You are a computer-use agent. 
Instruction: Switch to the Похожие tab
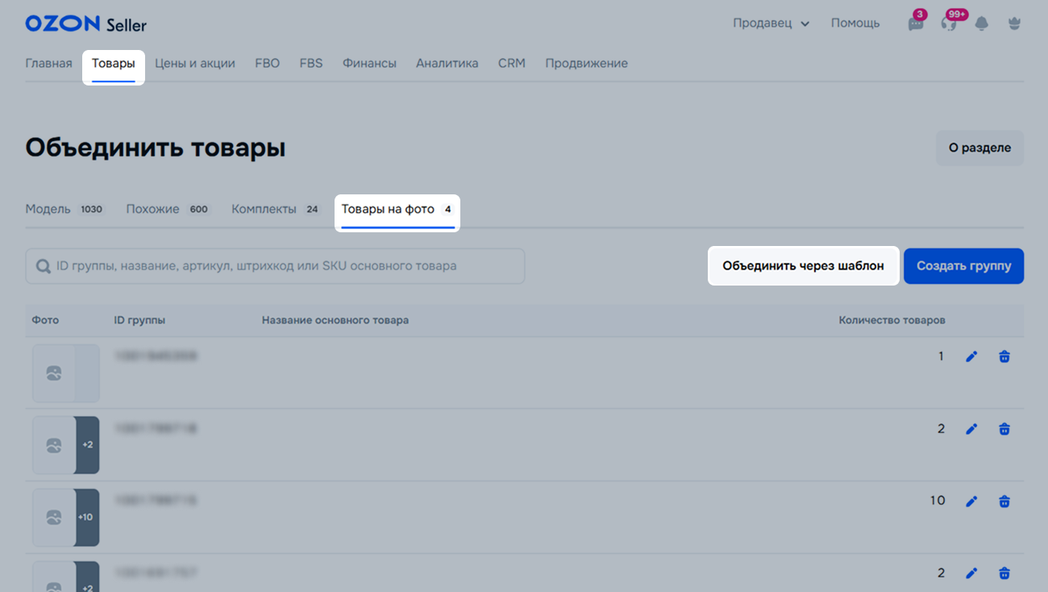[x=152, y=209]
